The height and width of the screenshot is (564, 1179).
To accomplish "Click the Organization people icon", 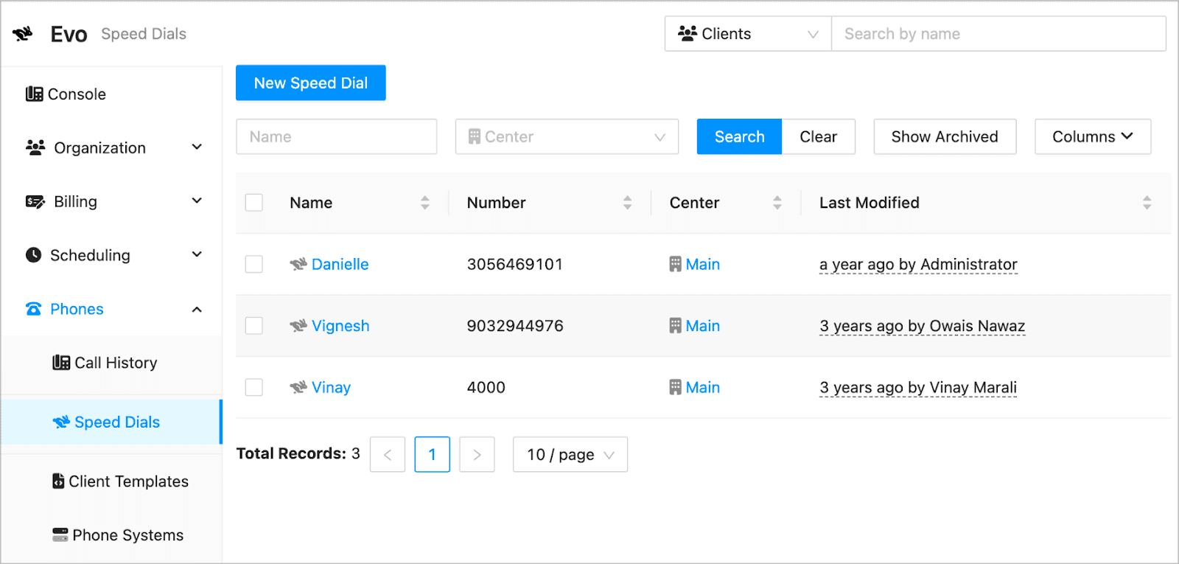I will click(35, 147).
